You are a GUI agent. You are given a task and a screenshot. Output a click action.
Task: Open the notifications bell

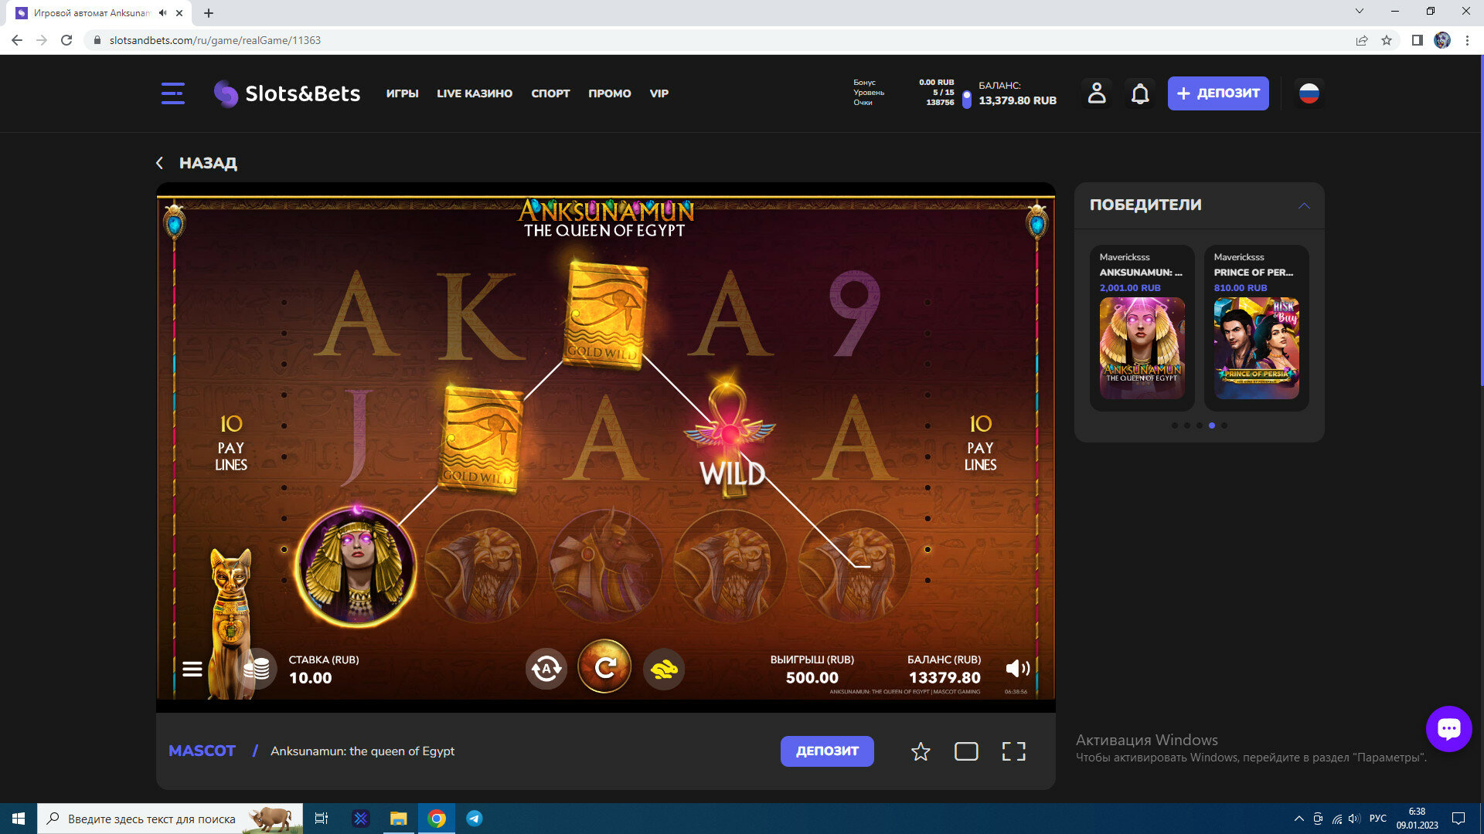click(x=1140, y=93)
